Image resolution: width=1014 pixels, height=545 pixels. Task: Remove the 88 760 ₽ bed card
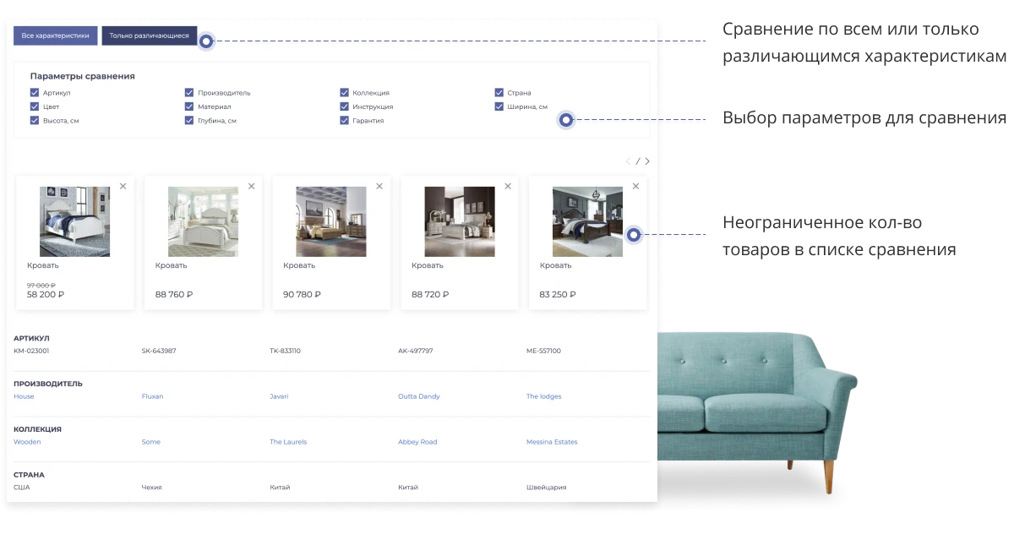(251, 186)
